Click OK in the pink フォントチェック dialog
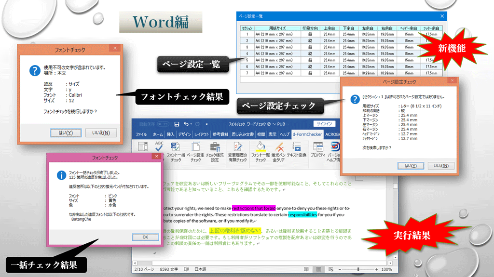494x277 pixels. point(145,237)
